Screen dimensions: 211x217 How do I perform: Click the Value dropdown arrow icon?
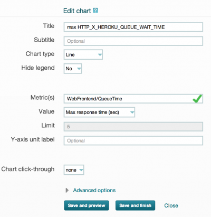[x=132, y=112]
